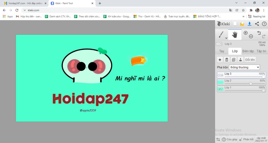Open the Pha trộn blend mode dropdown
The height and width of the screenshot is (143, 268).
tap(244, 67)
